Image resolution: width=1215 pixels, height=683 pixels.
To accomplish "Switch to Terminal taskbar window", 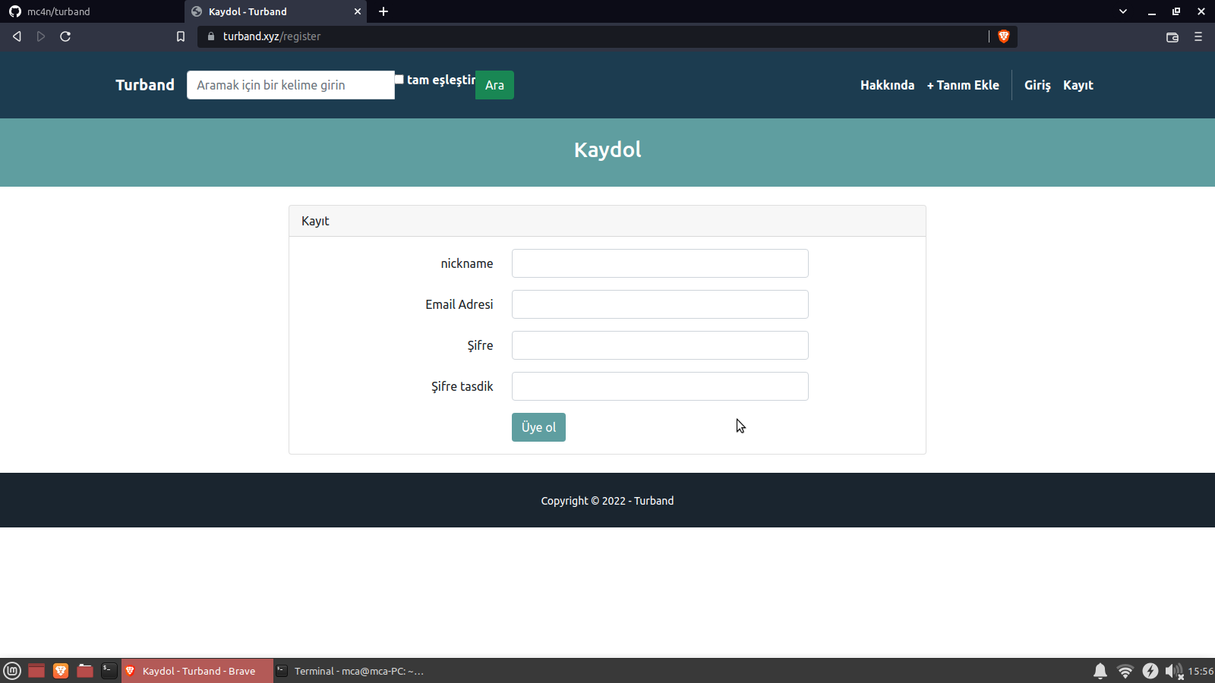I will [351, 671].
